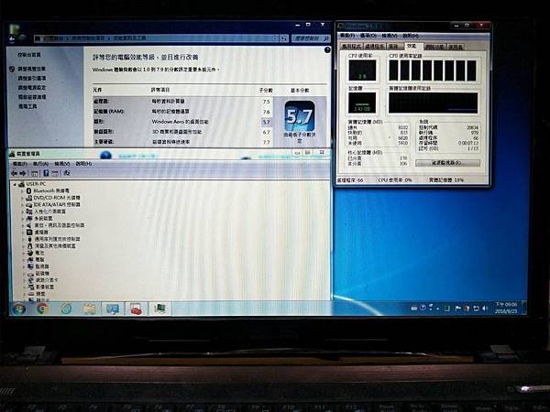Open Control Panel address bar dropdown arrow

275,38
